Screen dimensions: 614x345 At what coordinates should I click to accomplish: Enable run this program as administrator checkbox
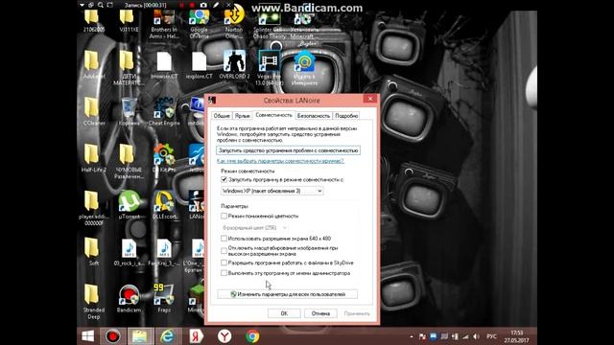224,273
